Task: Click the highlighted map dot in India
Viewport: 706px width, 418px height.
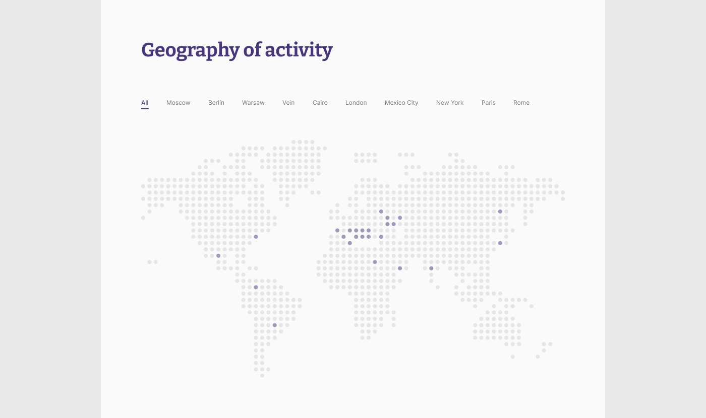Action: (x=431, y=268)
